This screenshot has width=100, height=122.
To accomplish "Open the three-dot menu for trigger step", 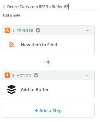I will 88,30.
